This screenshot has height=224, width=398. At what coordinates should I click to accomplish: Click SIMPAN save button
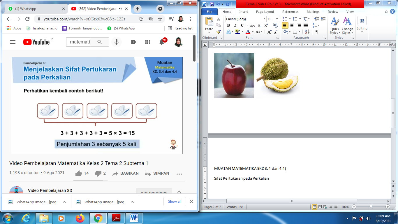(157, 173)
